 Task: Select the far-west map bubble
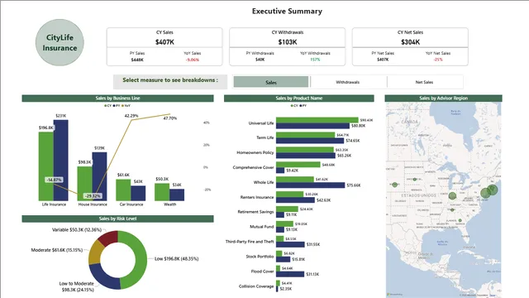[x=395, y=185]
